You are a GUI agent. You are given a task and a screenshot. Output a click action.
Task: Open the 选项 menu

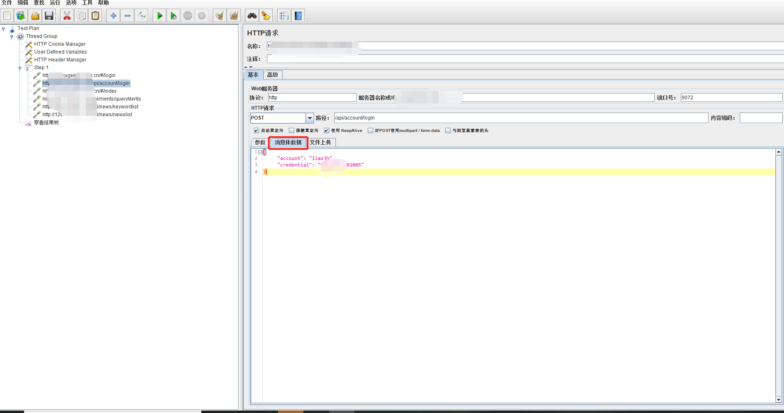click(71, 3)
